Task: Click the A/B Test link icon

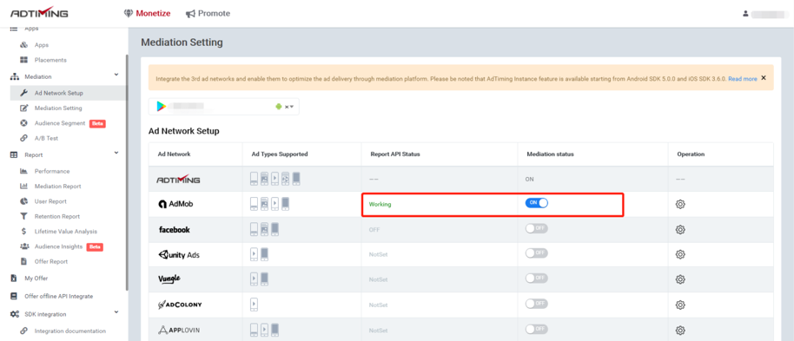Action: (x=23, y=138)
